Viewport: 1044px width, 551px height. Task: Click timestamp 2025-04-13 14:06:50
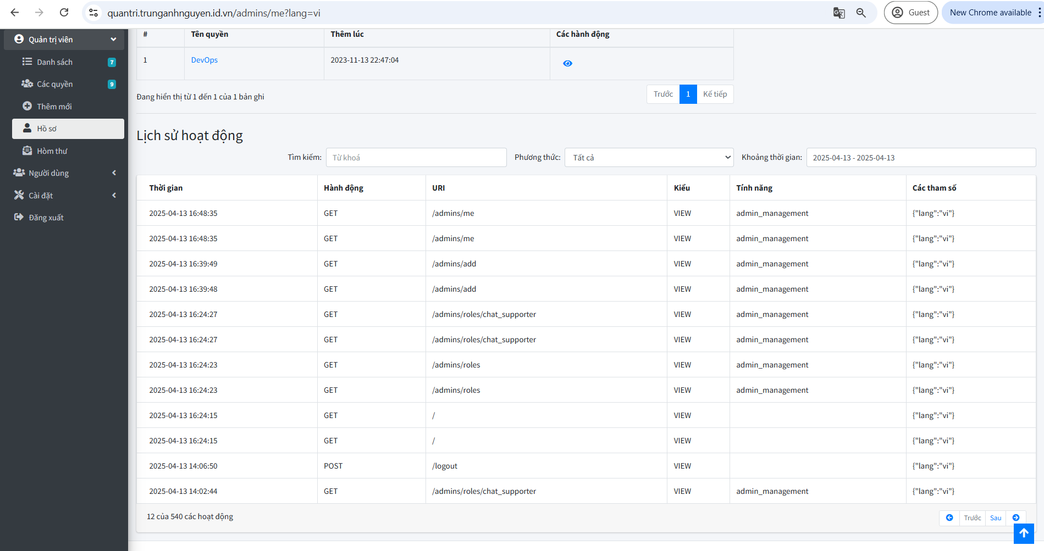pyautogui.click(x=184, y=466)
